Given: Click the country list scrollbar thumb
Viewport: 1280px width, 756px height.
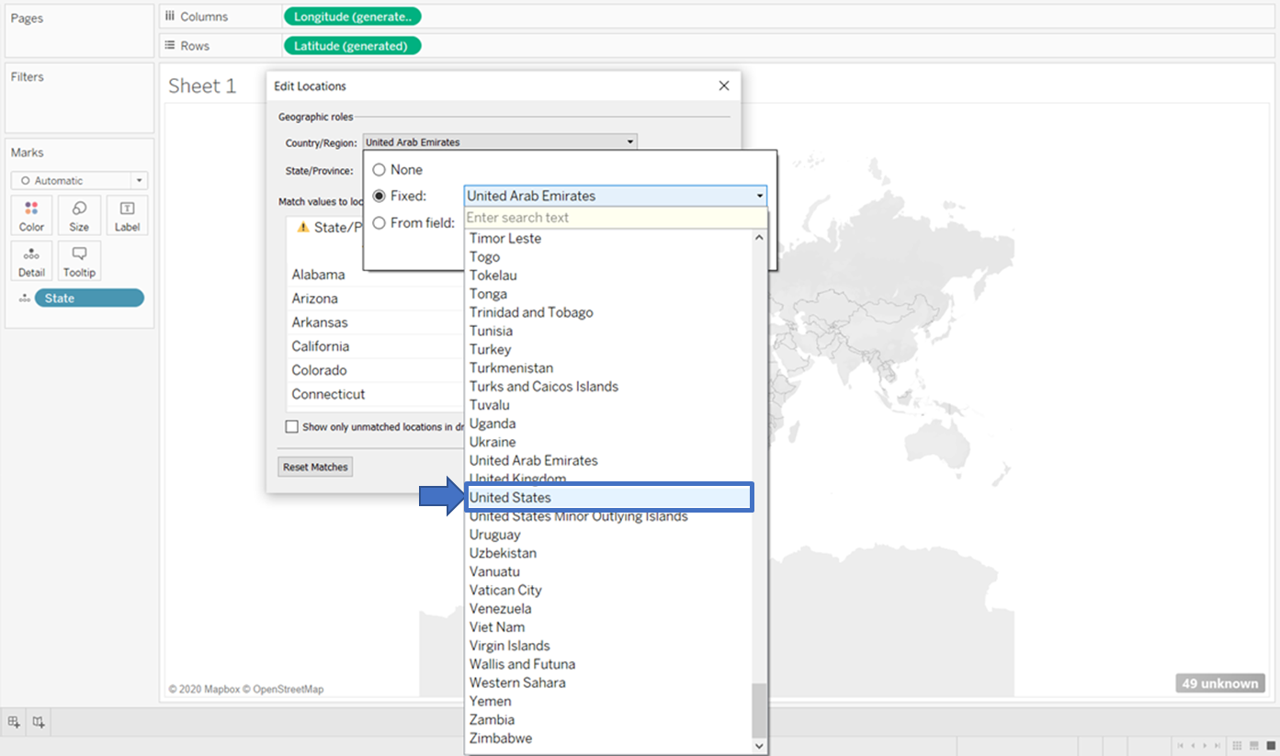Looking at the screenshot, I should pos(759,710).
